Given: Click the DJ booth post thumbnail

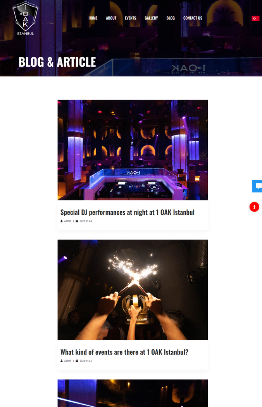Looking at the screenshot, I should tap(133, 150).
